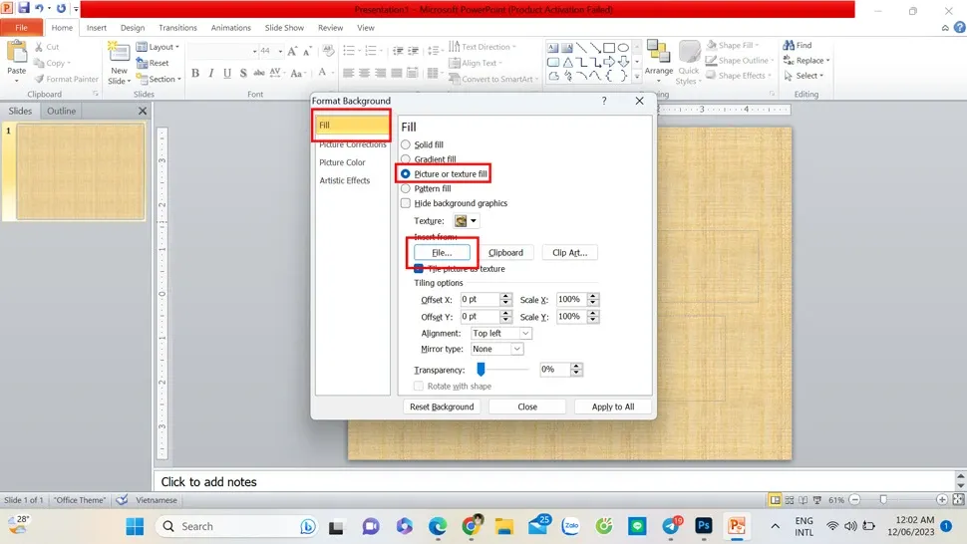Click dialog Close button
The width and height of the screenshot is (967, 544).
(x=527, y=407)
